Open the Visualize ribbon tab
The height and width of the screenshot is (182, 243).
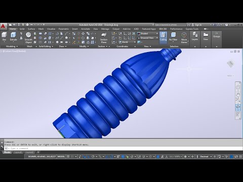point(51,29)
